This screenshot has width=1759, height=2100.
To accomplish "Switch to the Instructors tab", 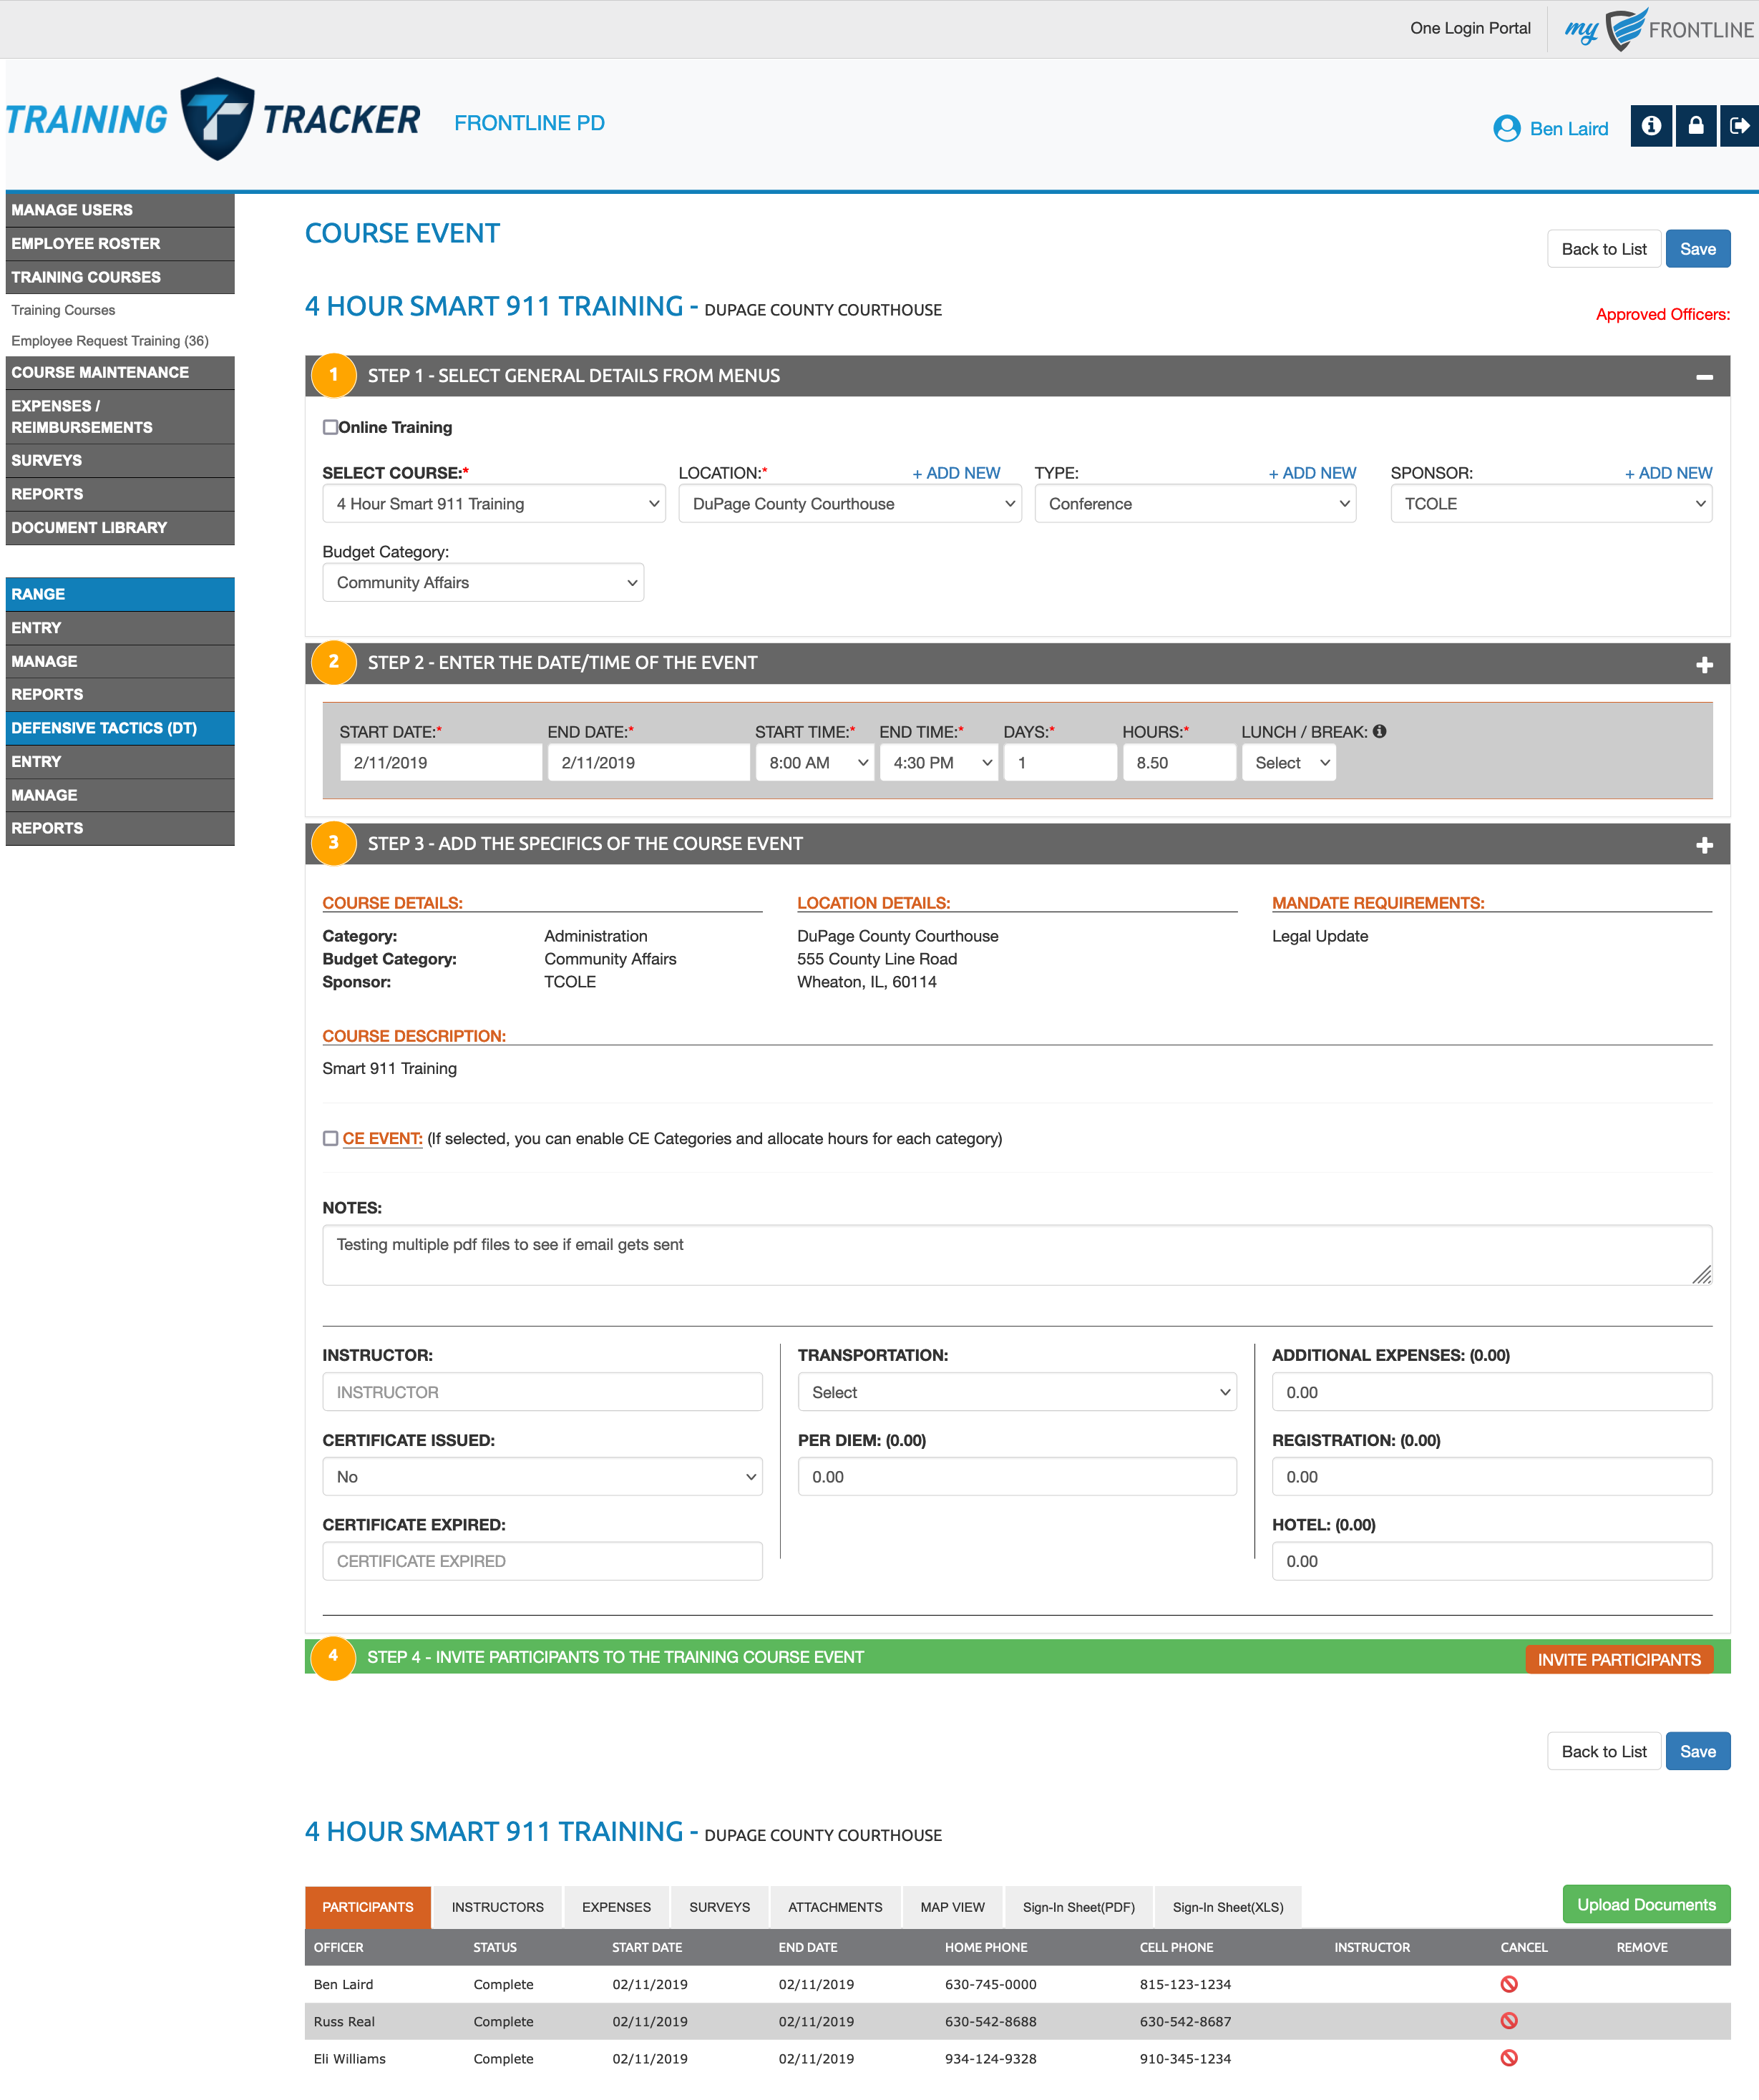I will coord(497,1907).
